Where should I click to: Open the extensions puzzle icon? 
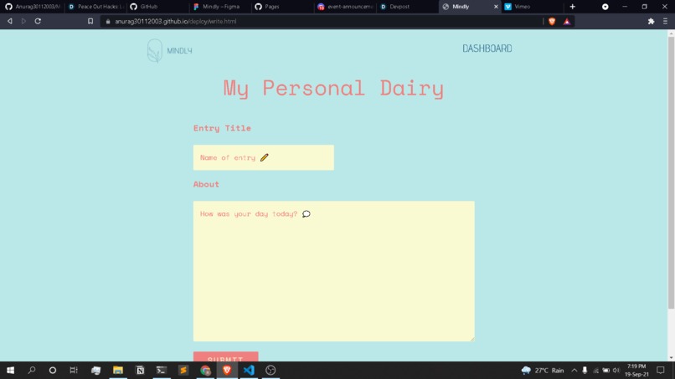coord(651,21)
